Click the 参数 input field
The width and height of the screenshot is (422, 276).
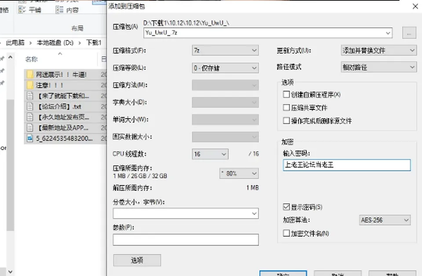coord(186,239)
